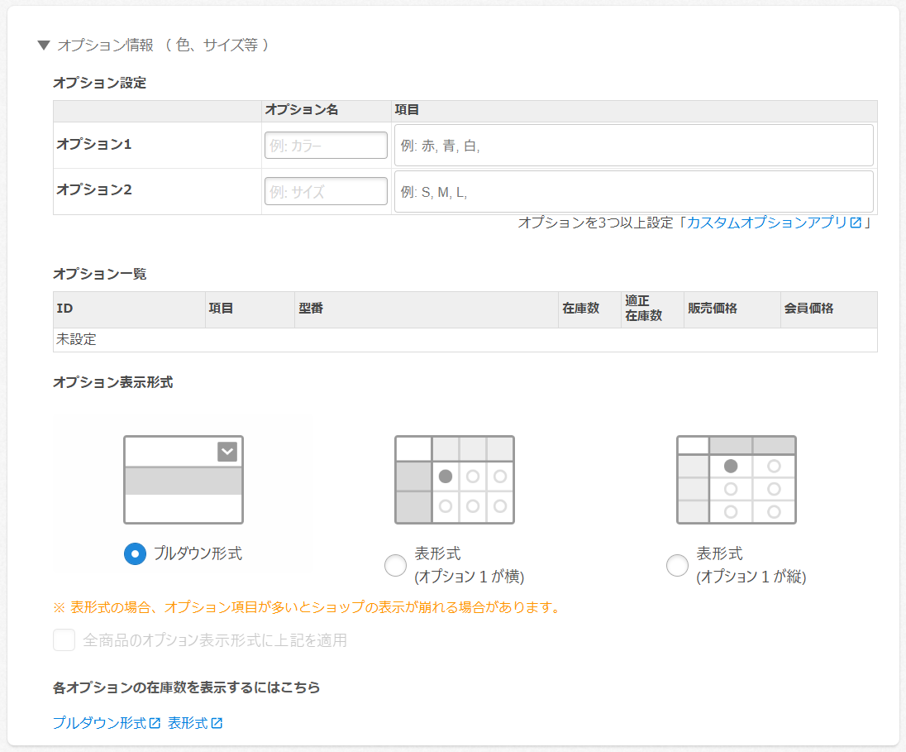Click the horizontal table format illustration
906x752 pixels.
454,480
